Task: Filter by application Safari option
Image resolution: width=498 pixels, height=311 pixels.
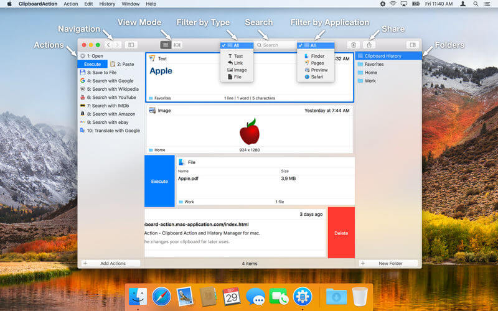Action: (314, 77)
